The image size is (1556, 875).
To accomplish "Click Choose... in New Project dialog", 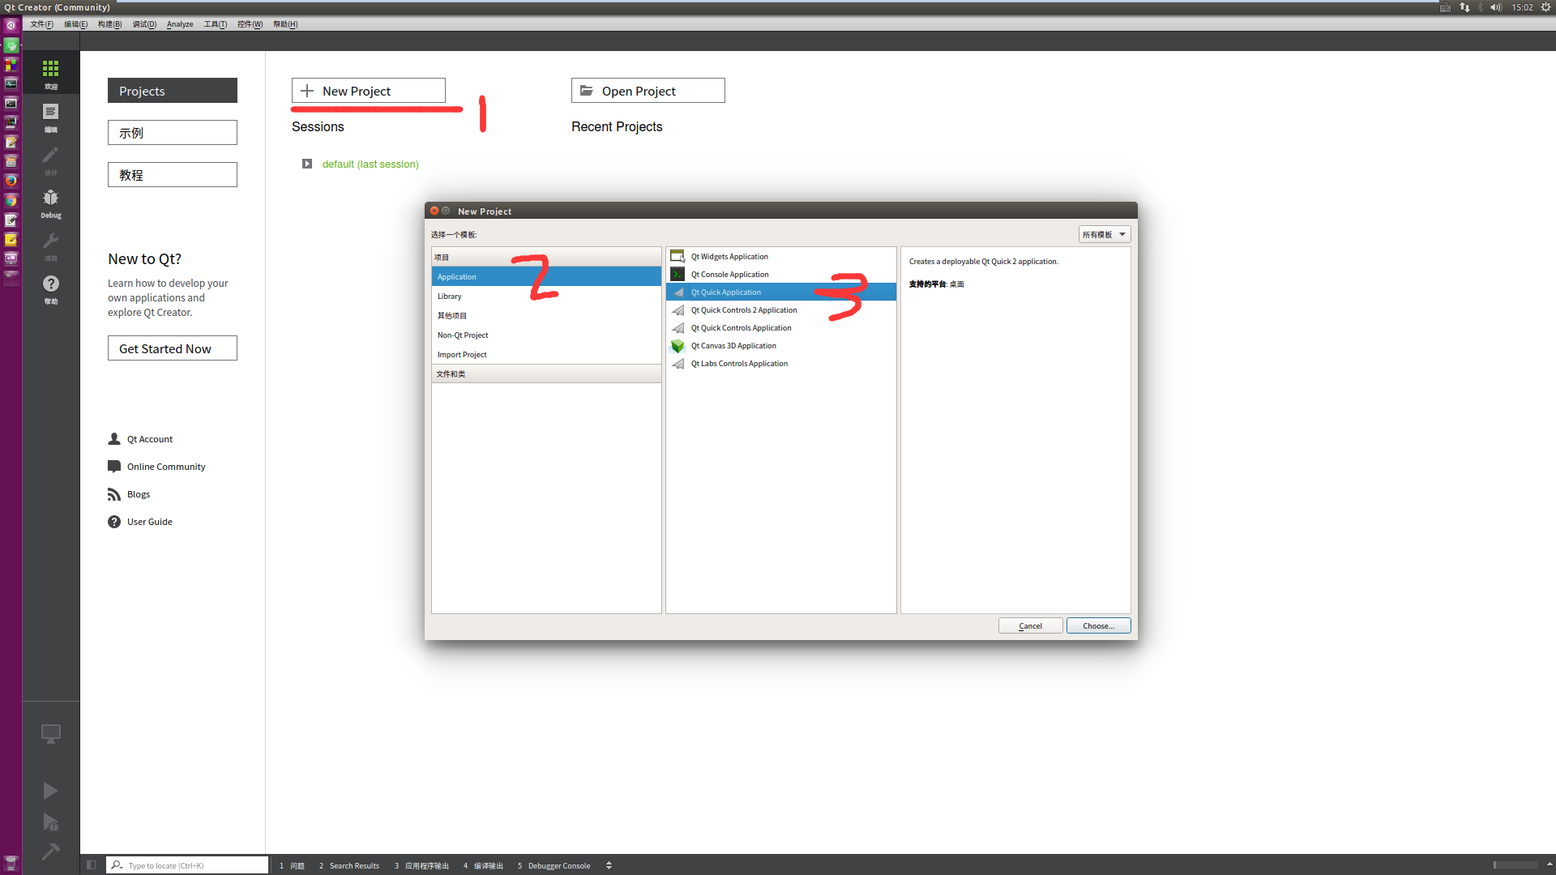I will click(1098, 625).
